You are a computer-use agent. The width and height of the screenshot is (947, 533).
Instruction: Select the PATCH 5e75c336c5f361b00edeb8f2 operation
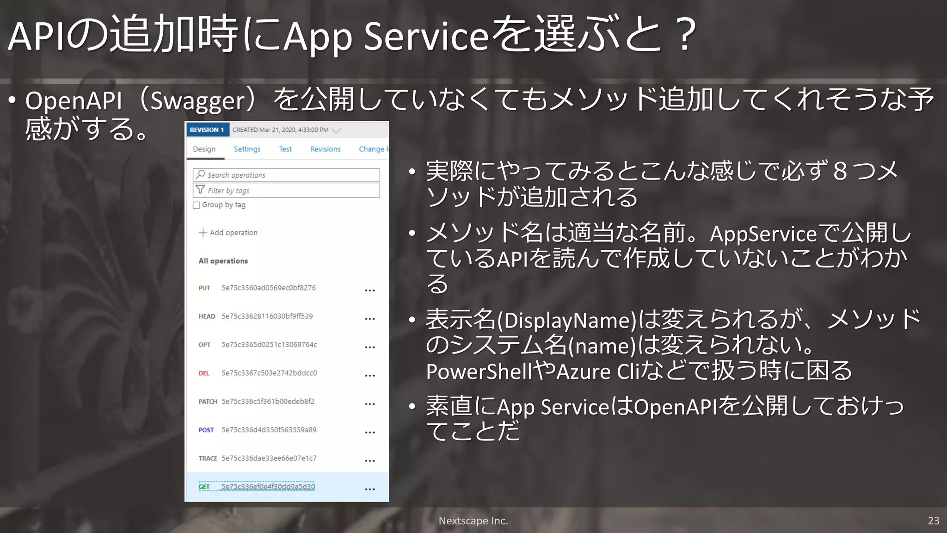287,402
